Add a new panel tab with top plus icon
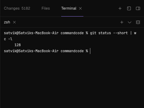Image resolution: width=144 pixels, height=108 pixels. tap(120, 8)
